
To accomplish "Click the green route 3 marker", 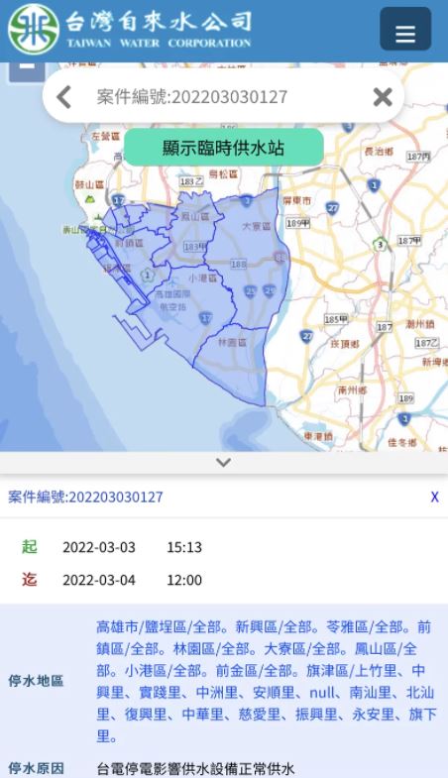I will click(381, 244).
